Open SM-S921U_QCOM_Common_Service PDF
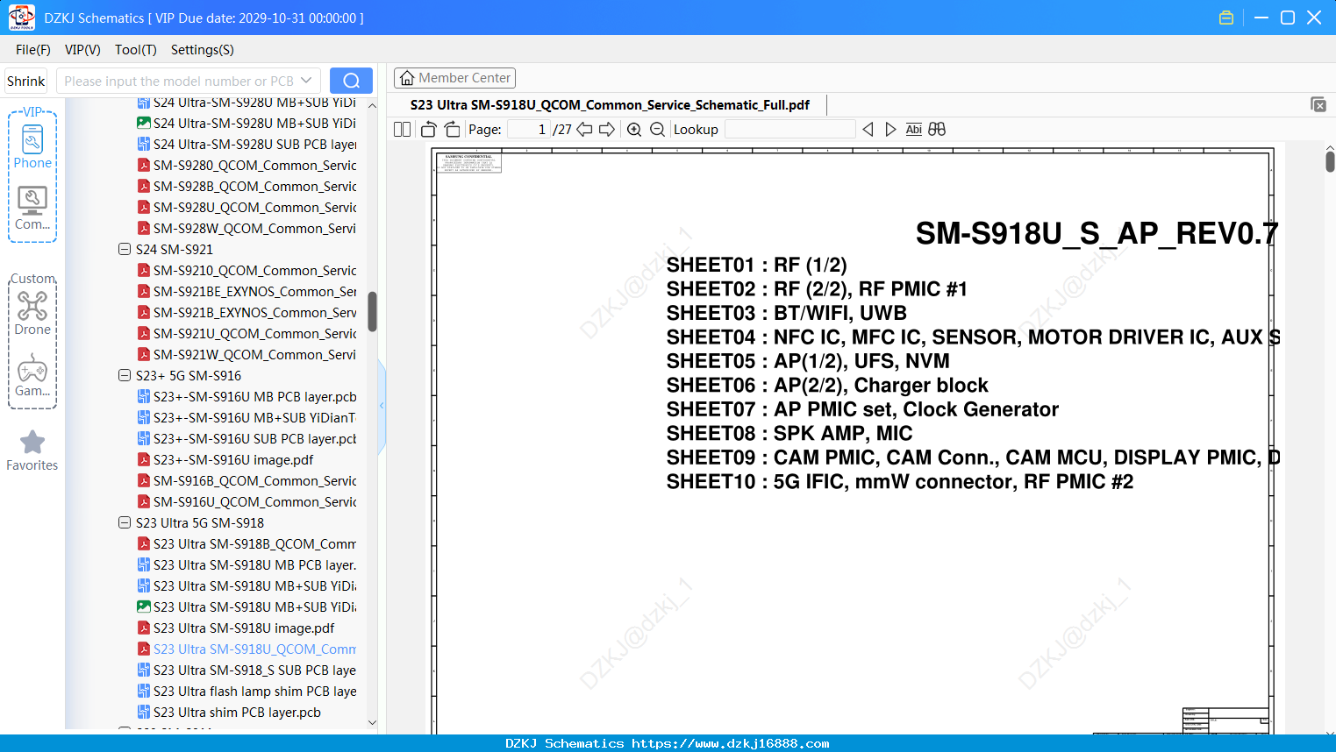This screenshot has height=752, width=1336. click(x=247, y=333)
